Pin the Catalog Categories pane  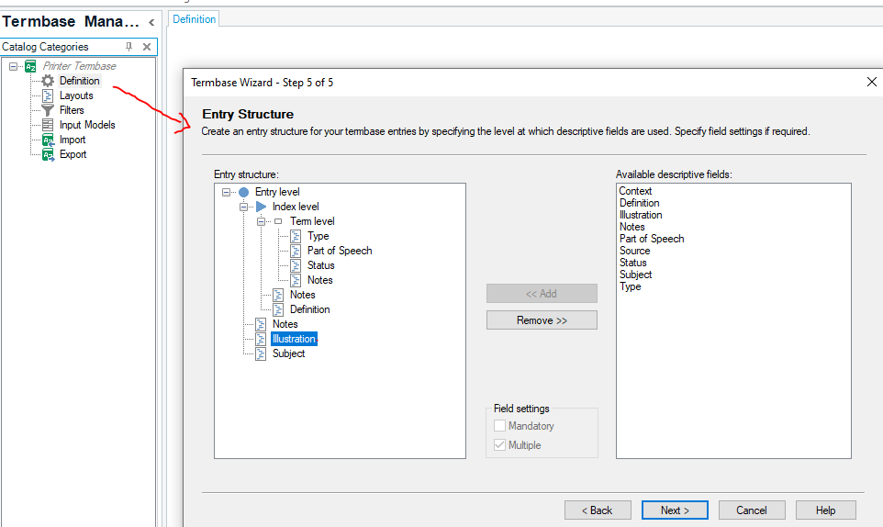(129, 47)
